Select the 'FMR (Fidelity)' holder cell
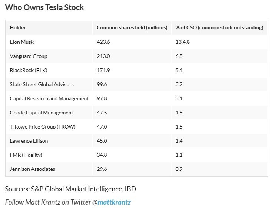This screenshot has height=208, width=272. [49, 155]
